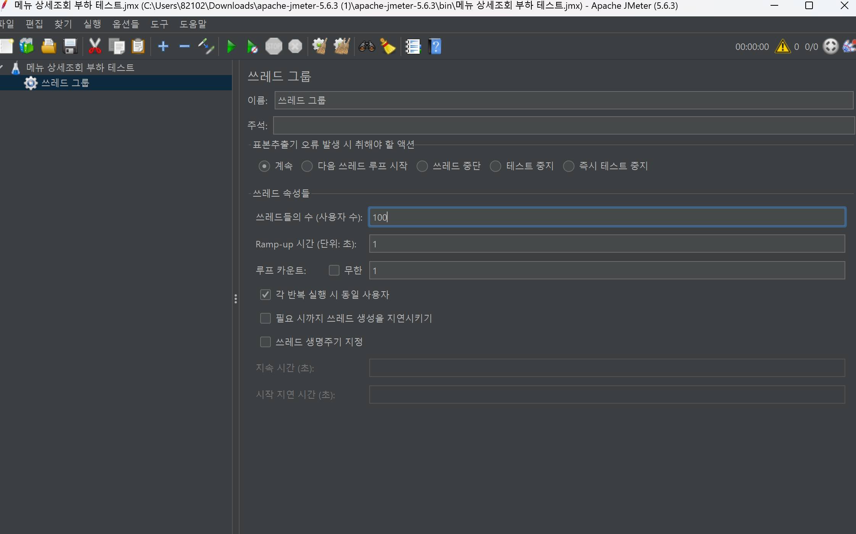
Task: Collapse the test plan tree root
Action: tap(2, 67)
